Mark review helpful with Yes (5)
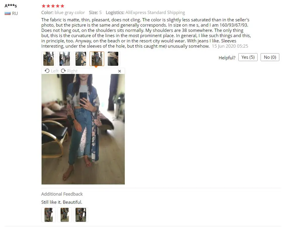This screenshot has height=228, width=284. [x=248, y=57]
